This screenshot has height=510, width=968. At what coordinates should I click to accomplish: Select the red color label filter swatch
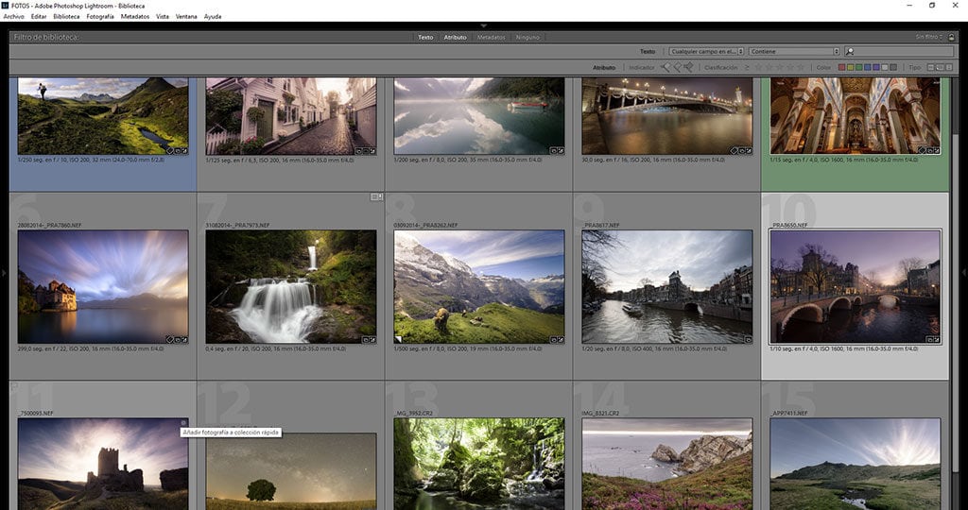coord(841,68)
